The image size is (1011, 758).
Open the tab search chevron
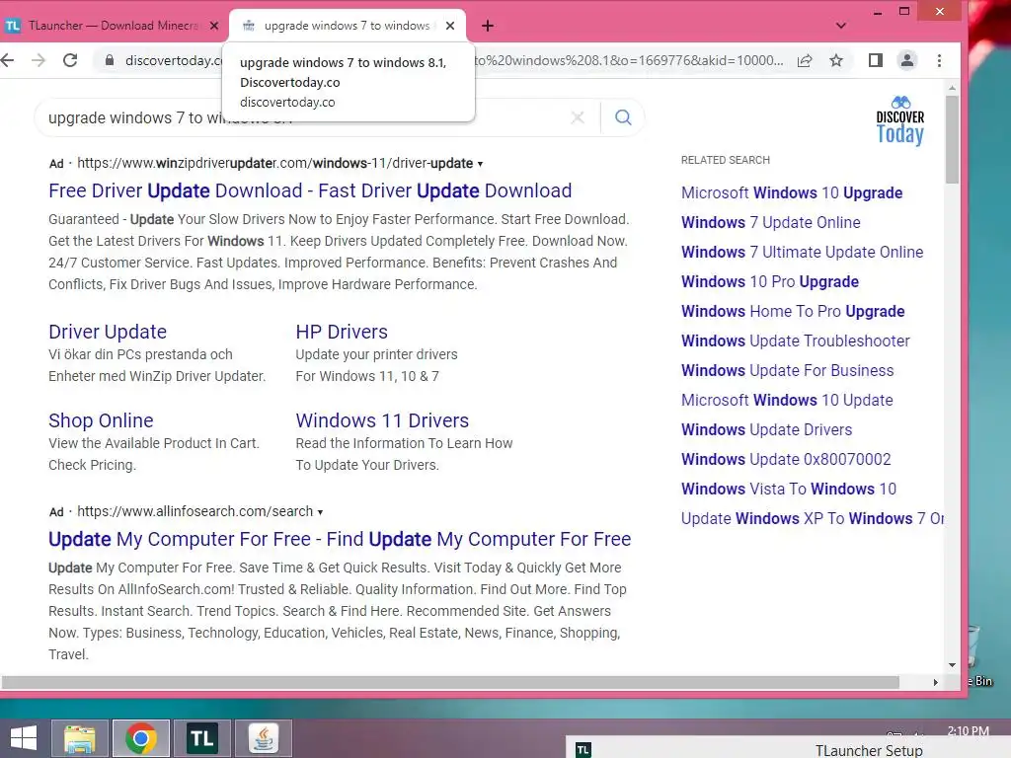(841, 26)
